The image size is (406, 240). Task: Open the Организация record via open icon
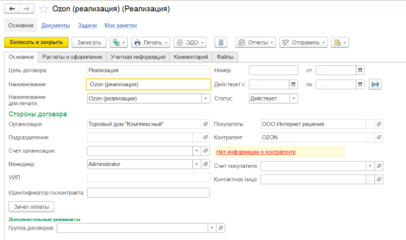[x=205, y=124]
